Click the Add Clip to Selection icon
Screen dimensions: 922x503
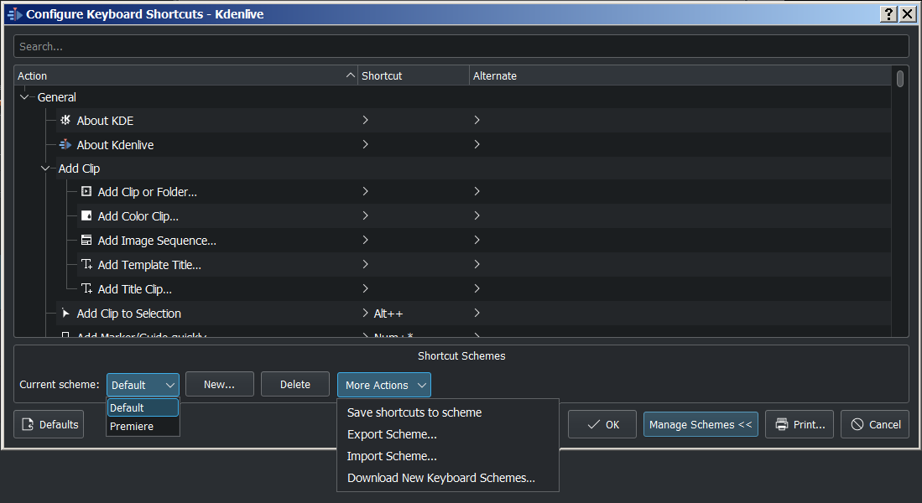[x=65, y=314]
